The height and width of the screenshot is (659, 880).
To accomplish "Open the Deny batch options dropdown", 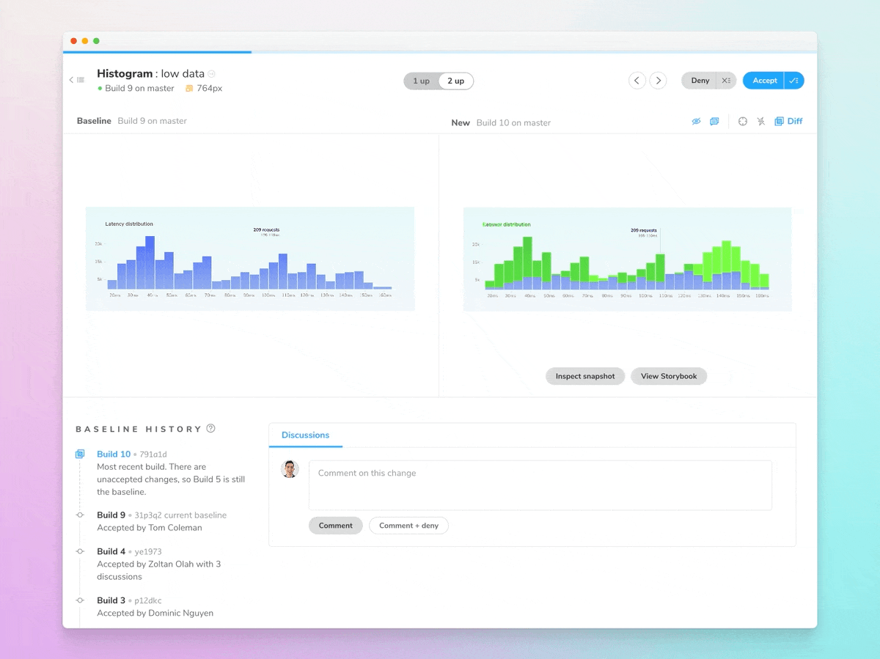I will tap(726, 81).
